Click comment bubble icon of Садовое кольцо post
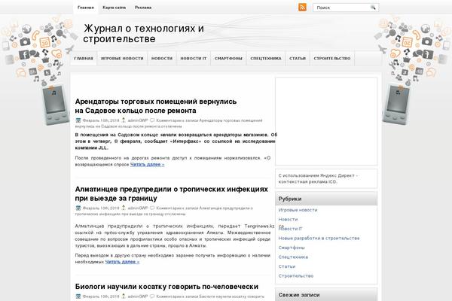This screenshot has height=301, width=452. (152, 120)
